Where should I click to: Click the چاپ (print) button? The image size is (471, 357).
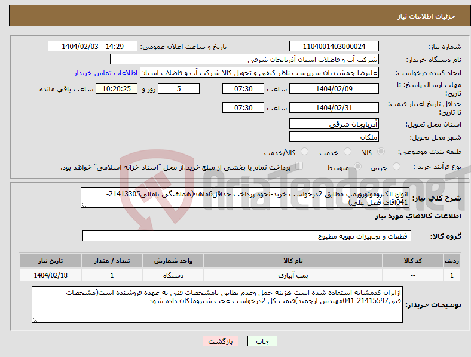262,341
